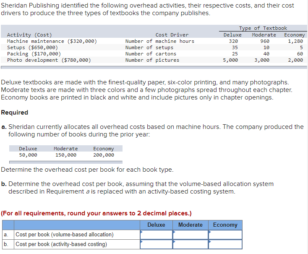Click the 3,000 Moderate pictures value
The image size is (308, 254).
click(262, 60)
